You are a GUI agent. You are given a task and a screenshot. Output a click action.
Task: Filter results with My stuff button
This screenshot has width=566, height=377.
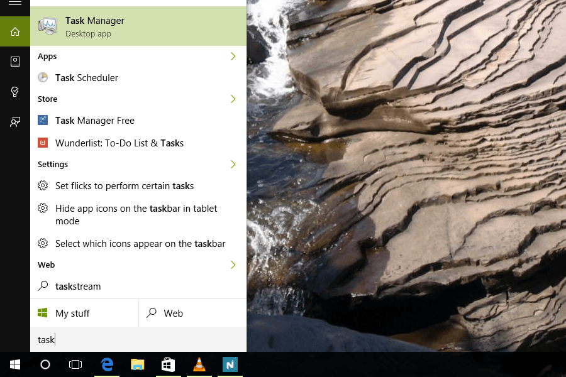[x=84, y=313]
